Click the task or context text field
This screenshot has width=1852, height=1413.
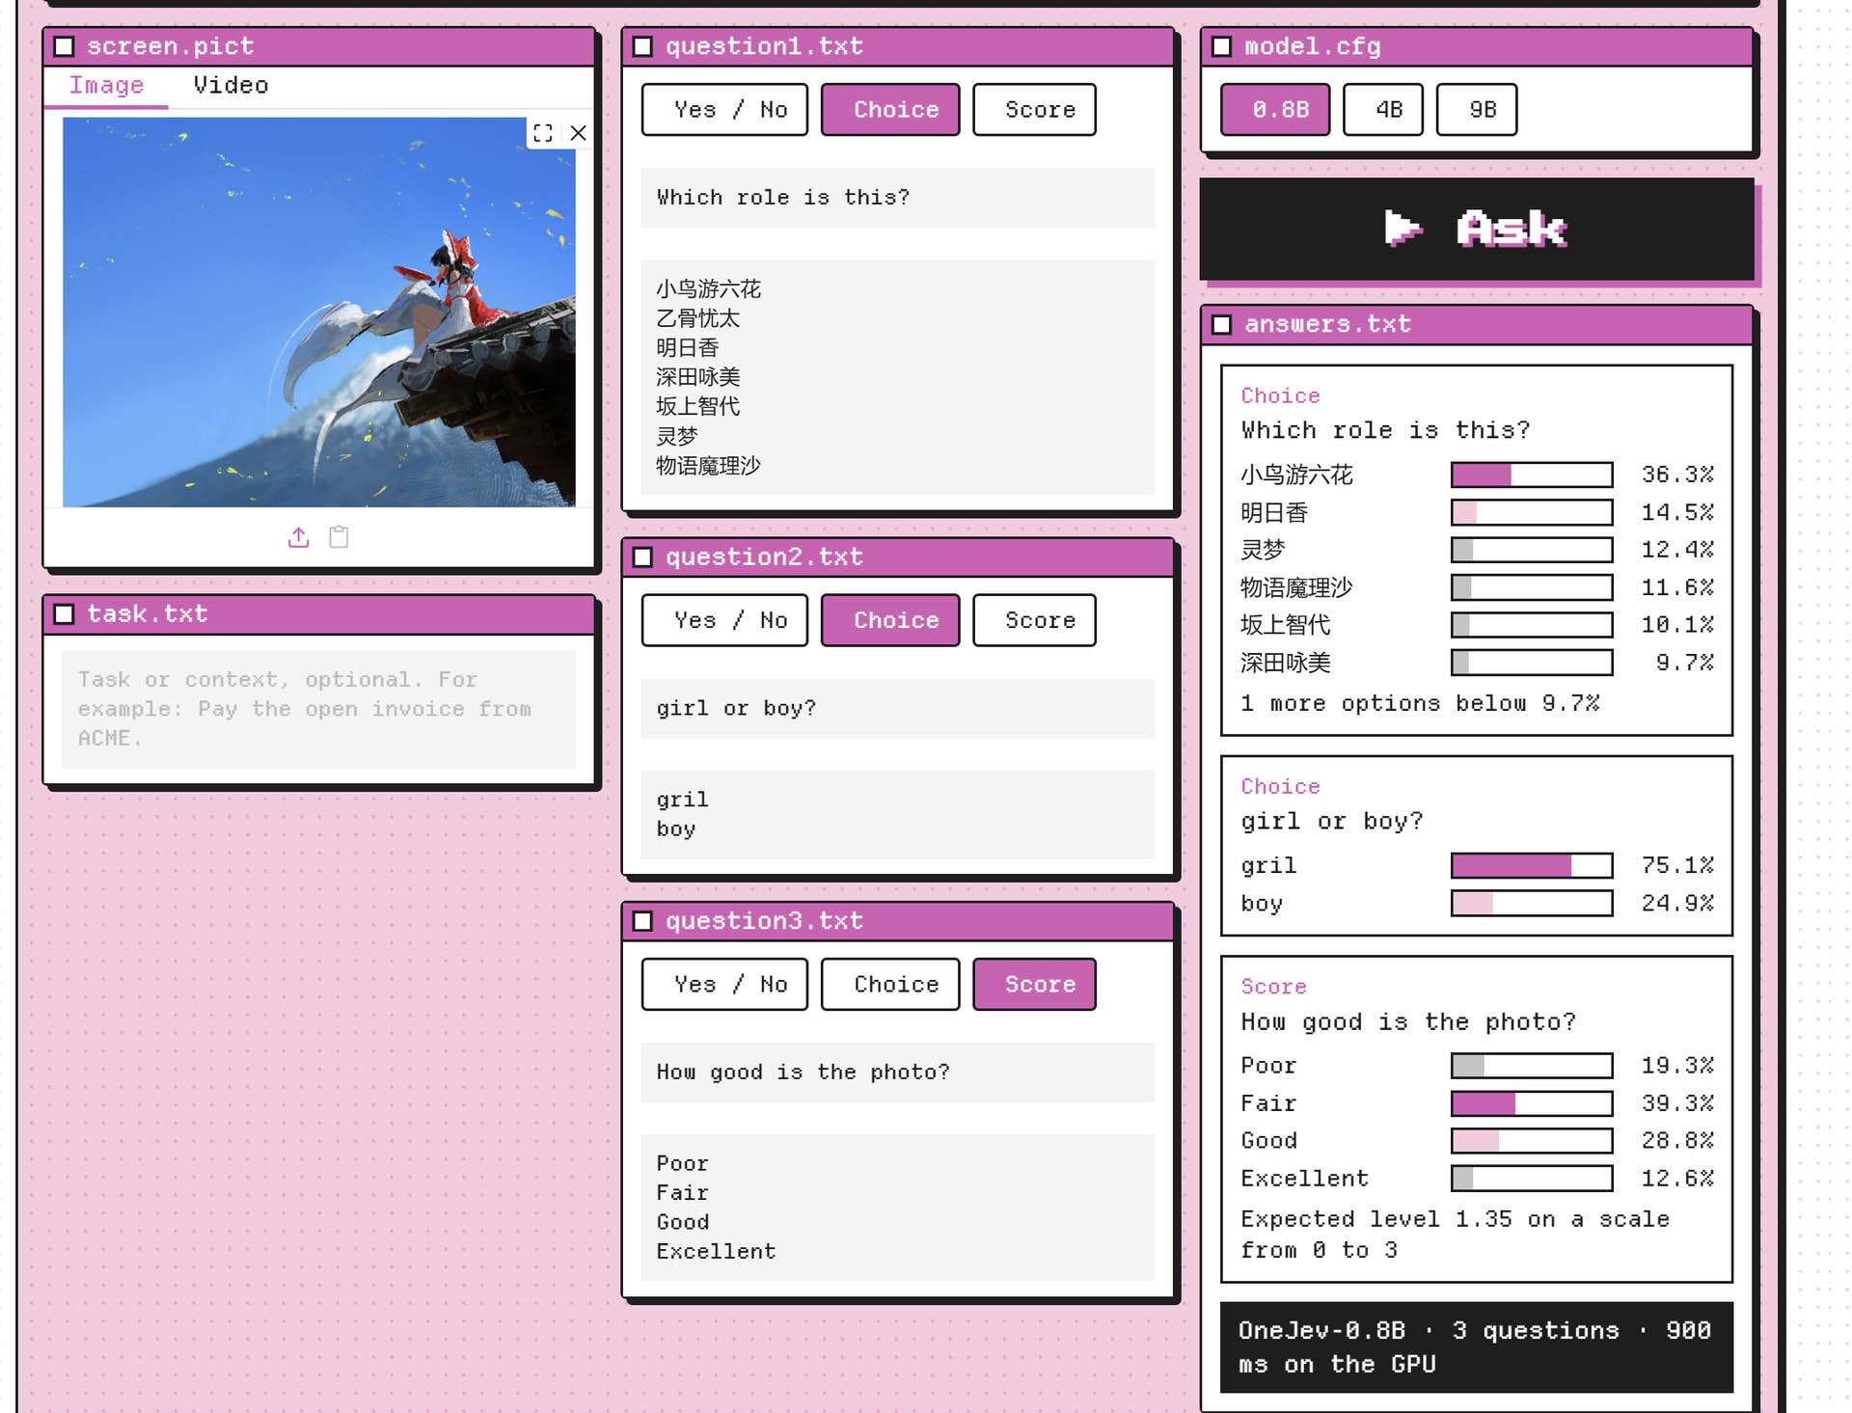click(318, 709)
